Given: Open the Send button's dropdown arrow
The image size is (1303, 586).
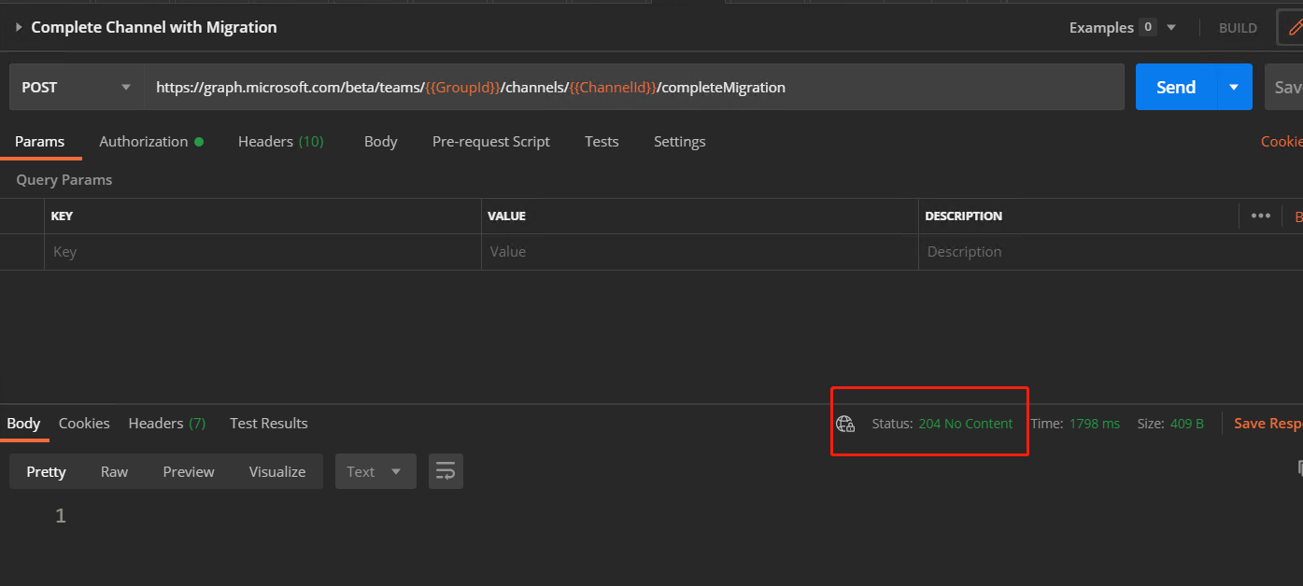Looking at the screenshot, I should [x=1235, y=86].
